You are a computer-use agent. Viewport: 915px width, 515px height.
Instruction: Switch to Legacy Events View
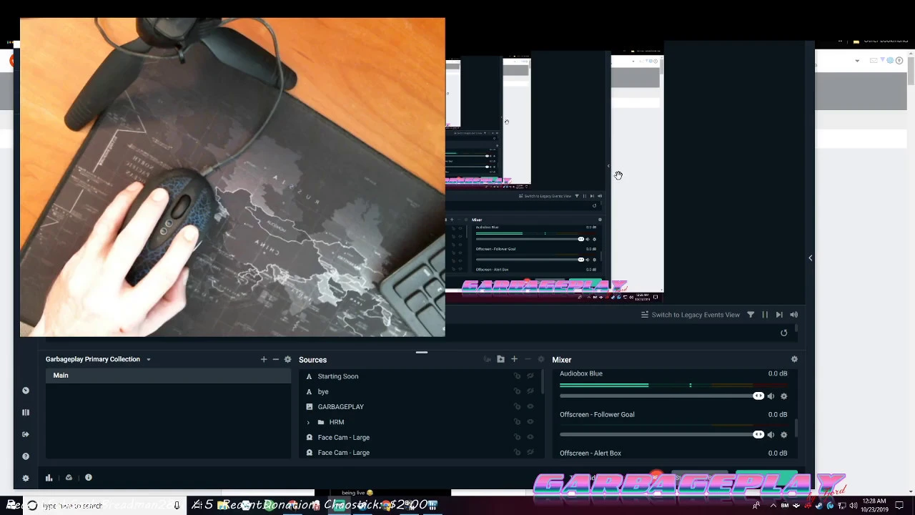click(690, 315)
